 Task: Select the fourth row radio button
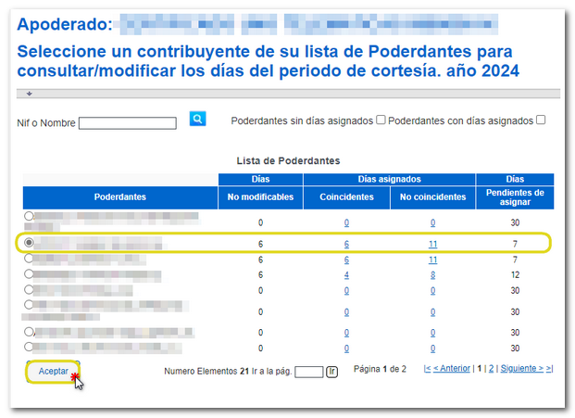[29, 274]
